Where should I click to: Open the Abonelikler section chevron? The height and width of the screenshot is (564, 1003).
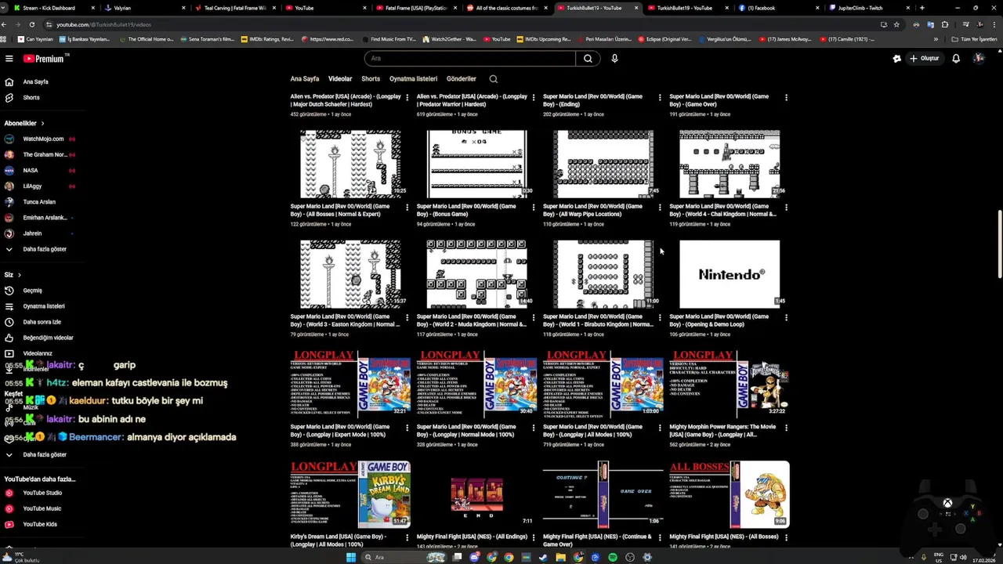(x=42, y=123)
